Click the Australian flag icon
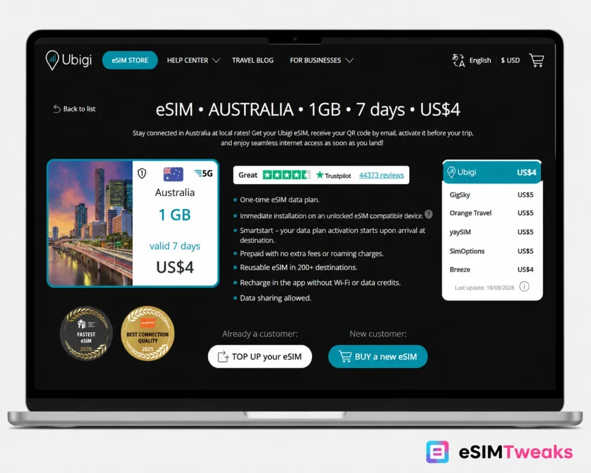The width and height of the screenshot is (591, 473). pyautogui.click(x=173, y=174)
